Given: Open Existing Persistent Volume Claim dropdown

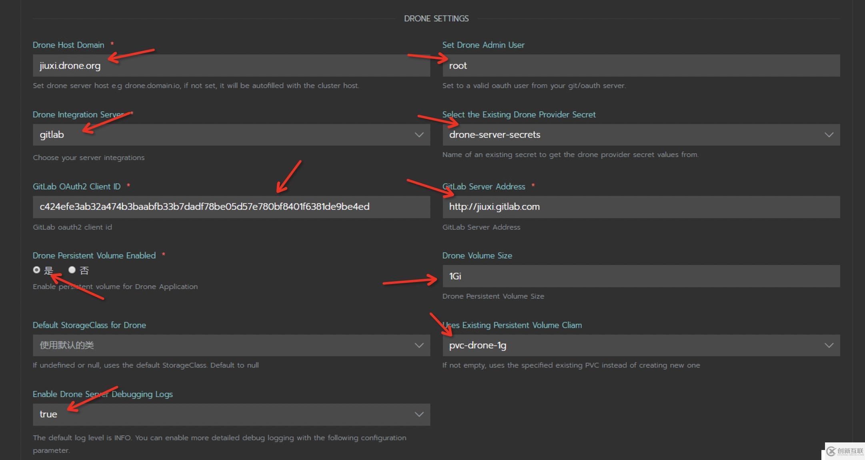Looking at the screenshot, I should [x=641, y=345].
